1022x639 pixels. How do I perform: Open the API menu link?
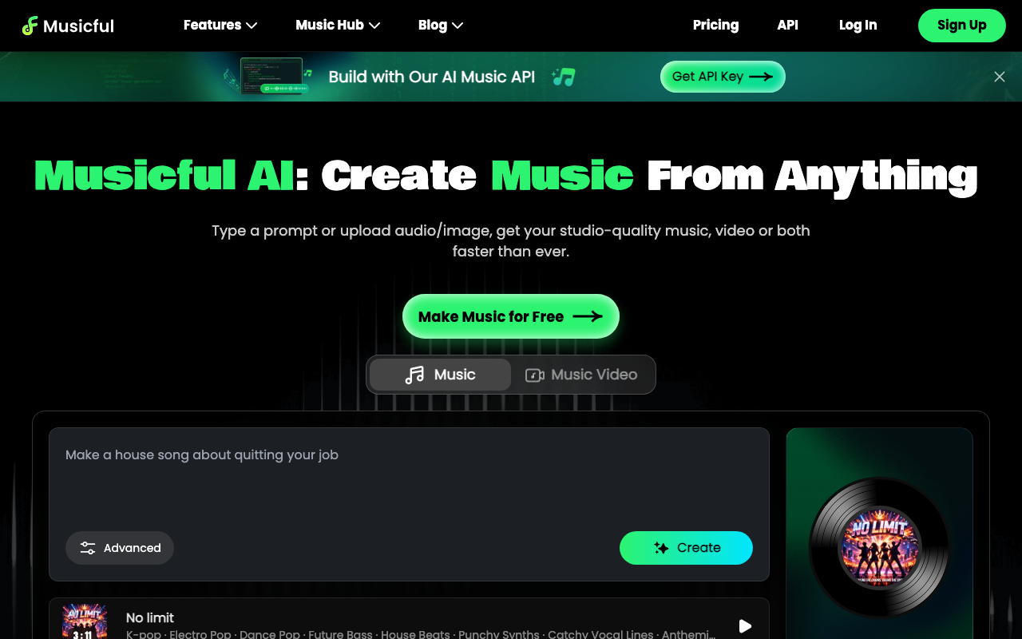pos(787,26)
